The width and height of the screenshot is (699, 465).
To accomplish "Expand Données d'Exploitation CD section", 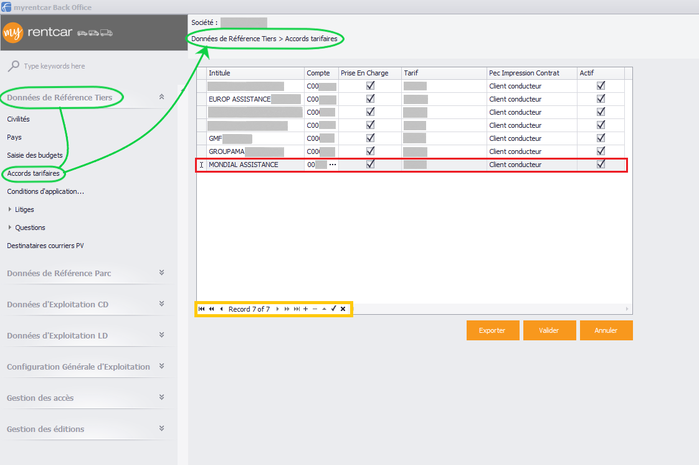I will point(162,304).
